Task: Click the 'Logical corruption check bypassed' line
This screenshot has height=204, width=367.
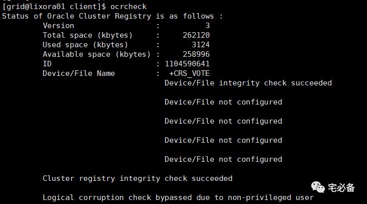Action: (x=178, y=197)
